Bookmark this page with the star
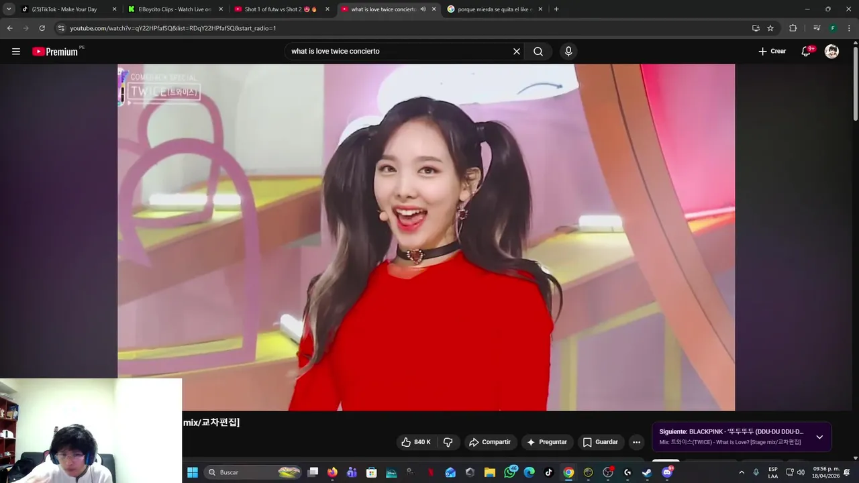The image size is (859, 483). 770,28
